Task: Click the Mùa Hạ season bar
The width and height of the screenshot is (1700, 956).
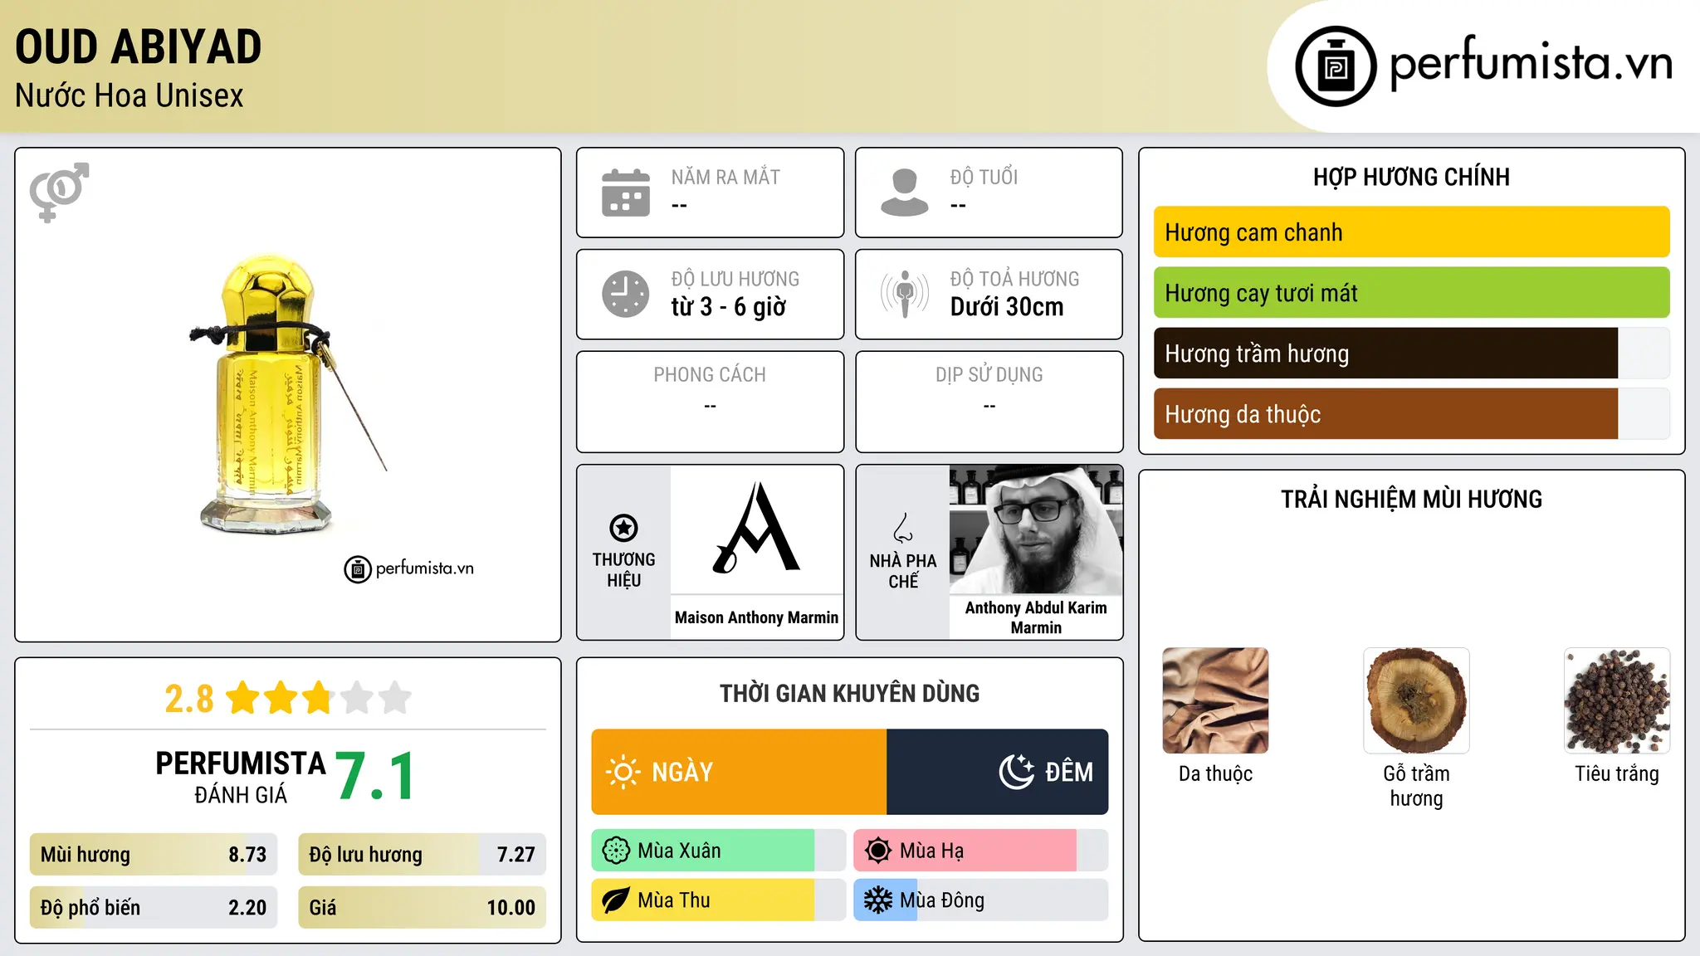Action: (x=981, y=851)
